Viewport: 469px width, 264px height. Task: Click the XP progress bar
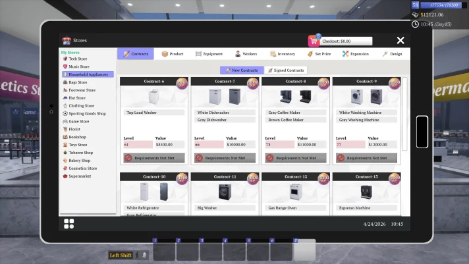pyautogui.click(x=443, y=5)
